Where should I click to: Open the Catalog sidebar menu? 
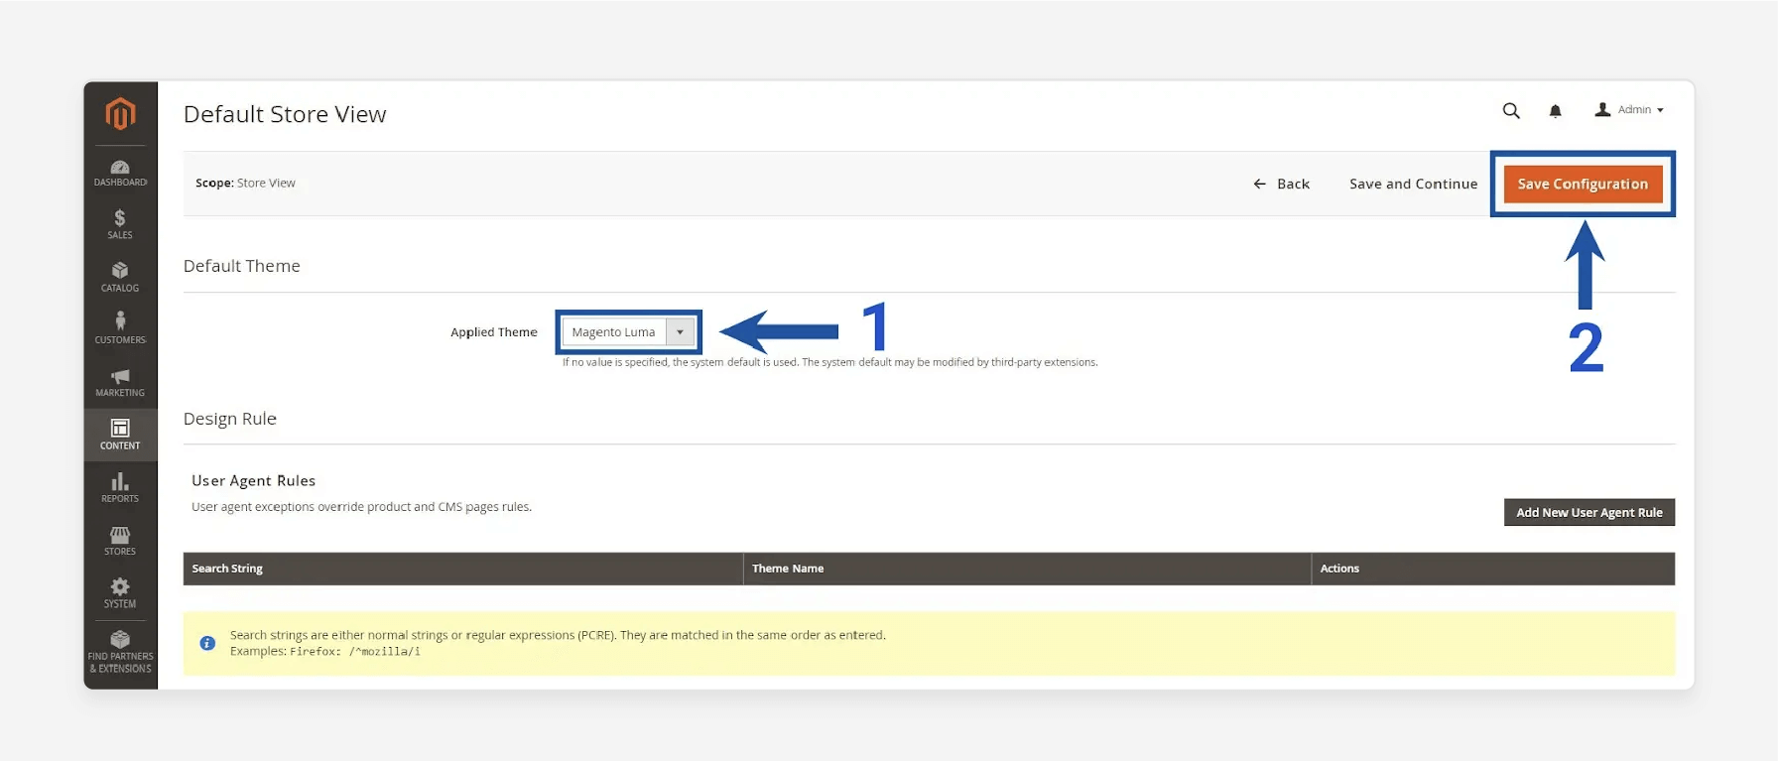[120, 277]
